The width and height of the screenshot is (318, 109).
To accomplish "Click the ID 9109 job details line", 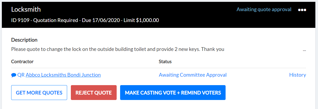I will tap(85, 20).
